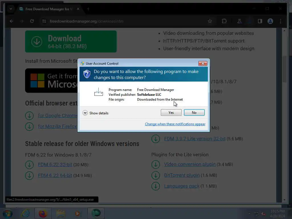Open Chrome profile avatar
Image resolution: width=292 pixels, height=219 pixels.
pos(270,21)
